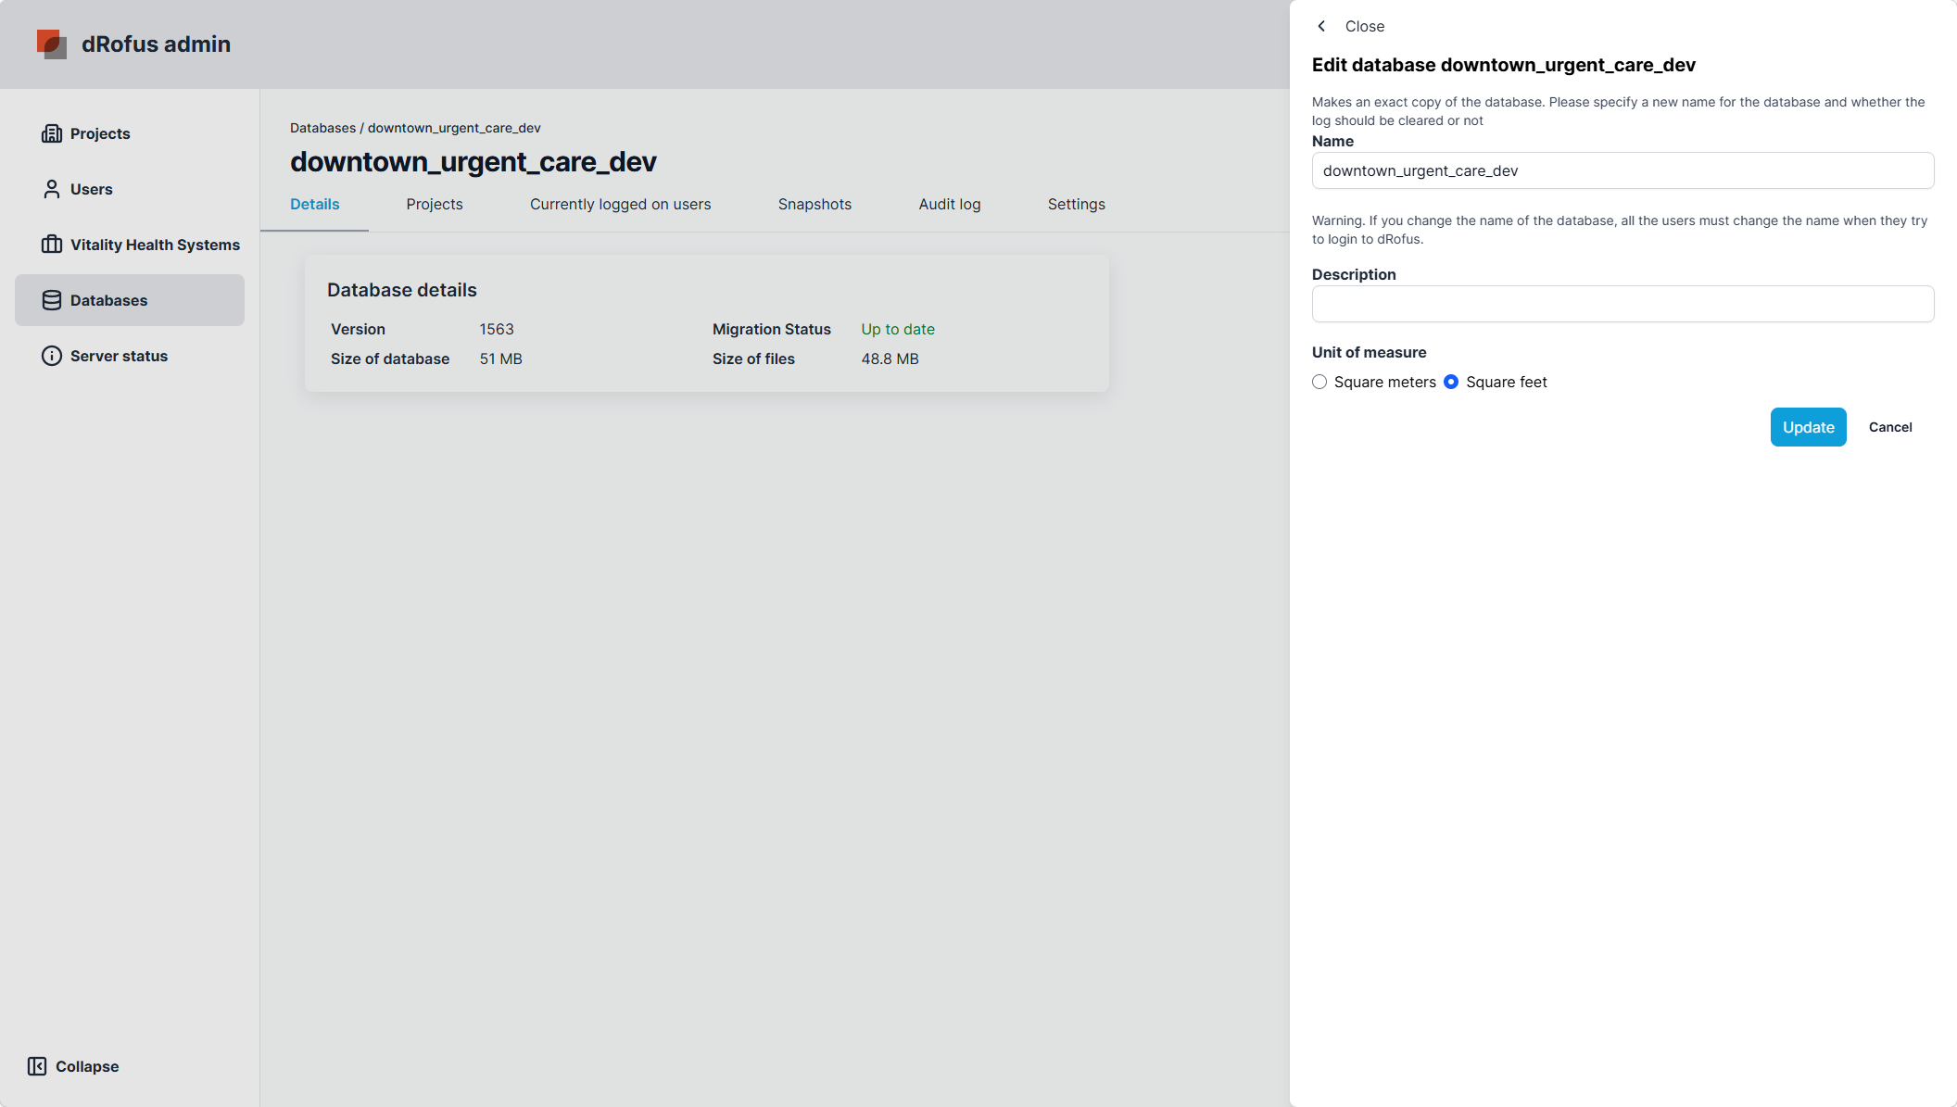Open the Projects tab of the database
Screen dimensions: 1957x1107
(435, 204)
